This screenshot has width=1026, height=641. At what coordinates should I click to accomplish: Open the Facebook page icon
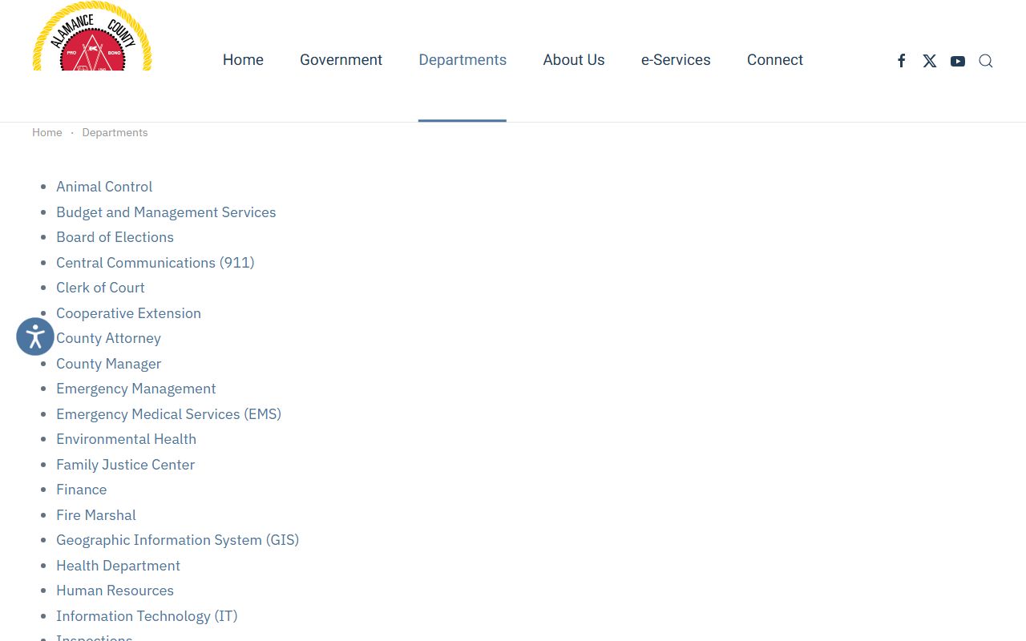click(902, 61)
